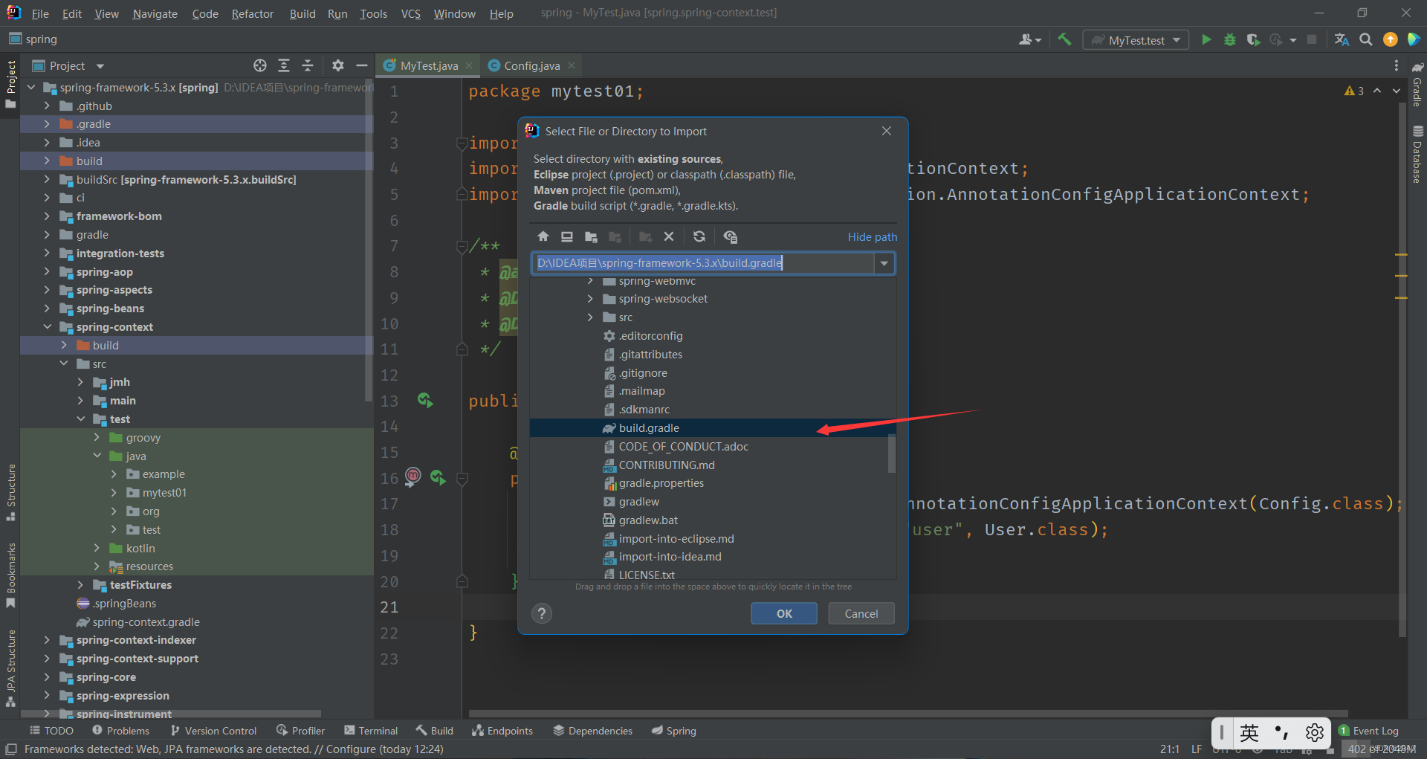Click run gutter icon at line 13

click(425, 400)
